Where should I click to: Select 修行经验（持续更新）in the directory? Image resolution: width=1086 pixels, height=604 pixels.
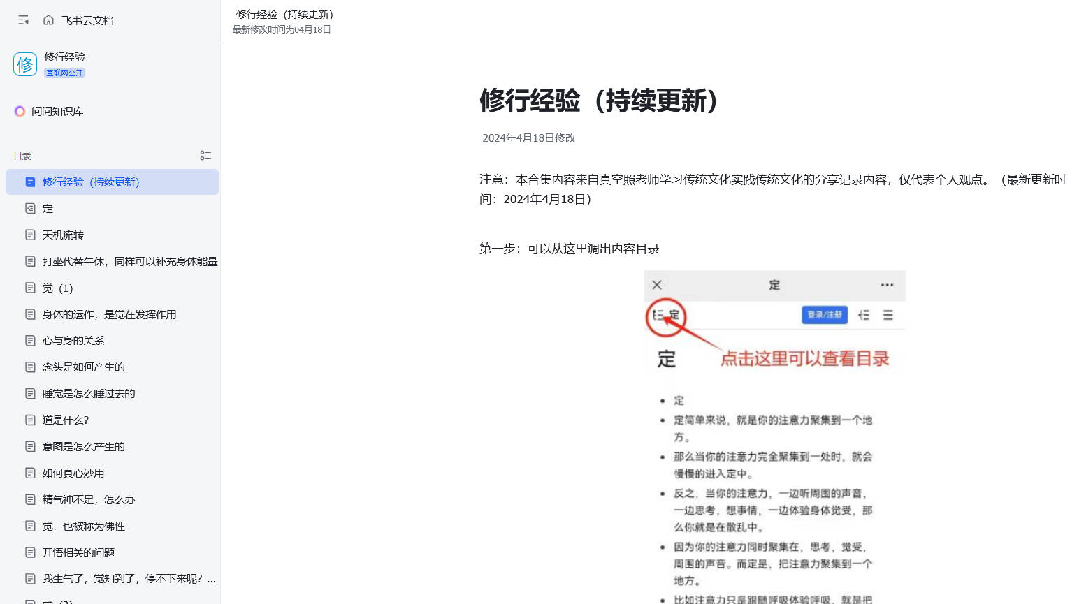tap(112, 182)
